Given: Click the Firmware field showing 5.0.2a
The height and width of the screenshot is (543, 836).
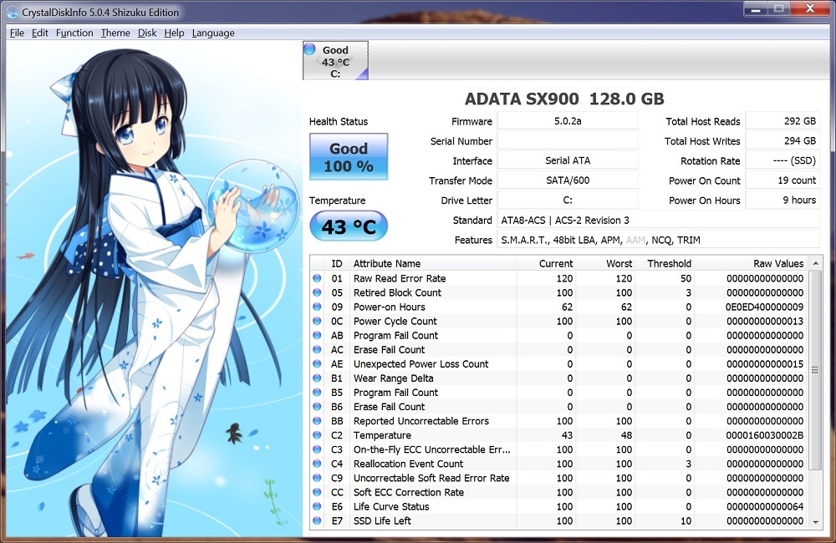Looking at the screenshot, I should coord(568,121).
